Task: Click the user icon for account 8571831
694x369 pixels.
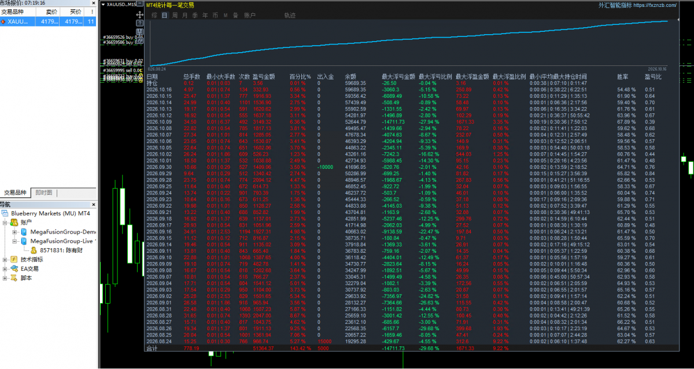Action: click(x=34, y=250)
